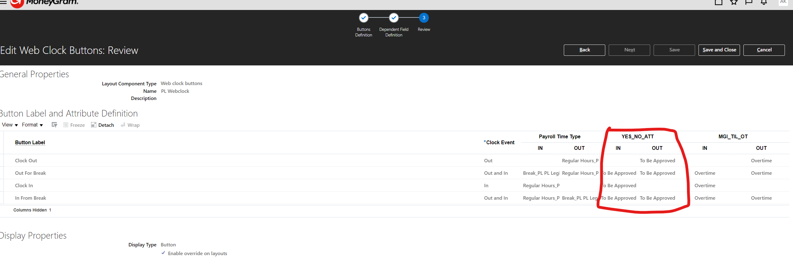Open the hamburger navigation menu
The height and width of the screenshot is (271, 793).
tap(3, 2)
